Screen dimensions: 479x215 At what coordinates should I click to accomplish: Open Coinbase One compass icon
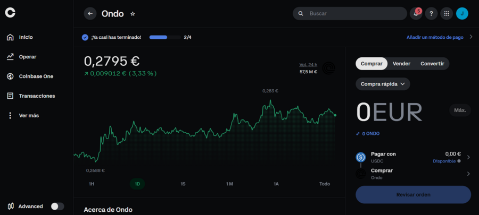pyautogui.click(x=10, y=76)
